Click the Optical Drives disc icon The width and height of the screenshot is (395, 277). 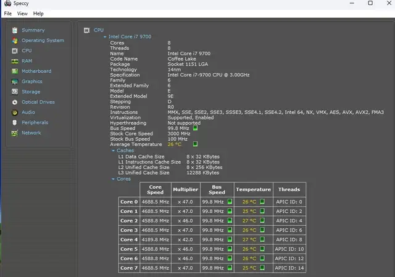pos(15,102)
